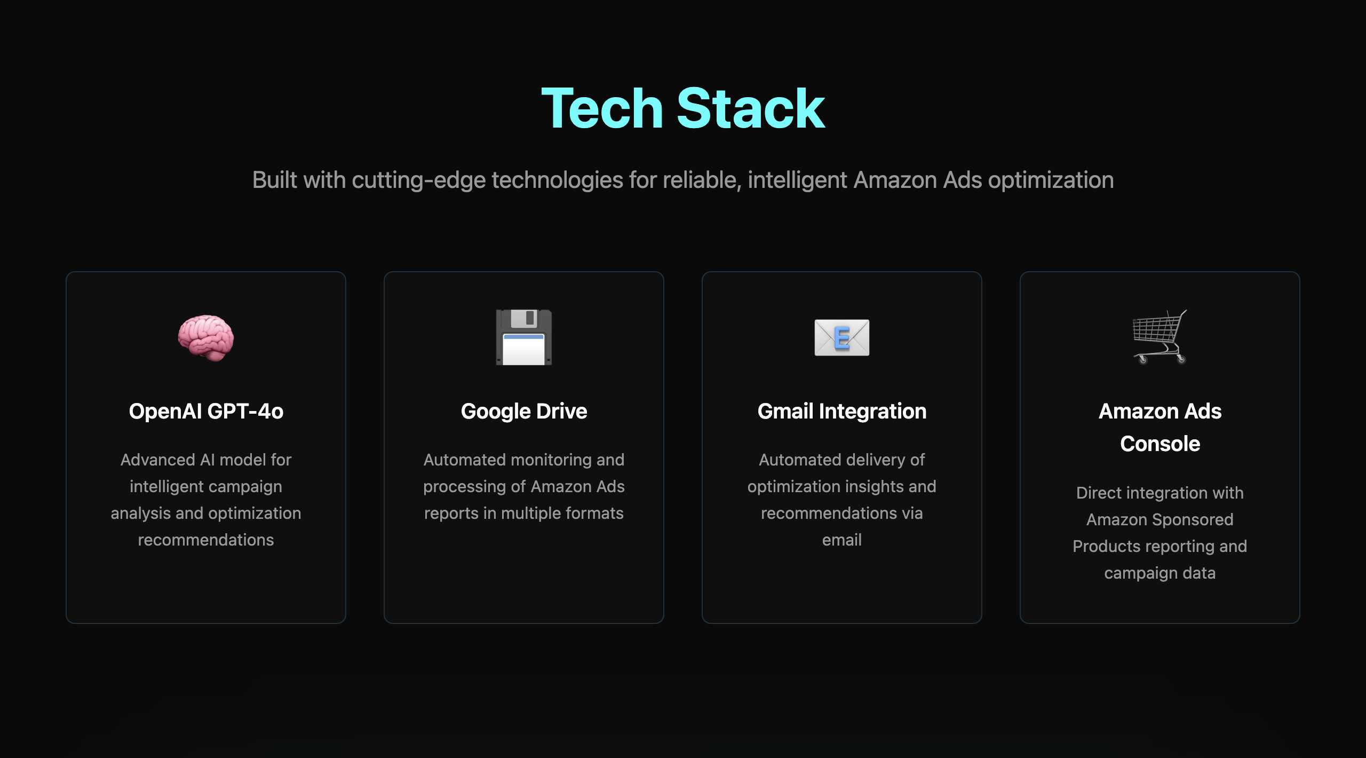
Task: Click the pink brain icon
Action: (206, 338)
